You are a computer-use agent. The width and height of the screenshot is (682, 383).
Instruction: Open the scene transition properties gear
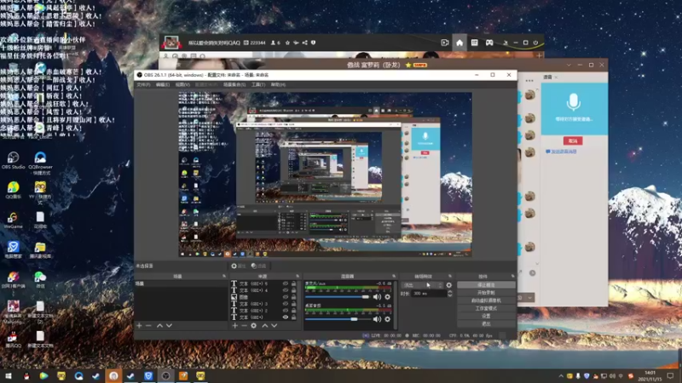pos(449,285)
